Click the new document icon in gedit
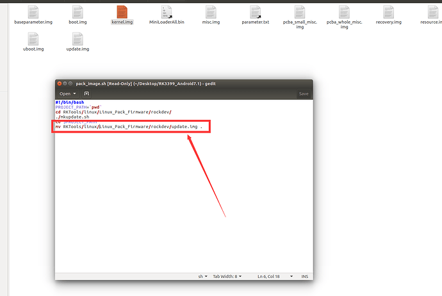The width and height of the screenshot is (442, 296). click(86, 94)
